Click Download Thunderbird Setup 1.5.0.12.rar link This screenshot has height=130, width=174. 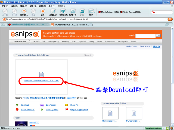point(41,81)
